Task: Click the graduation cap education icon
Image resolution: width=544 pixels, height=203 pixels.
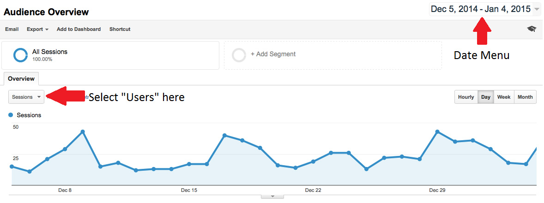Action: click(532, 29)
